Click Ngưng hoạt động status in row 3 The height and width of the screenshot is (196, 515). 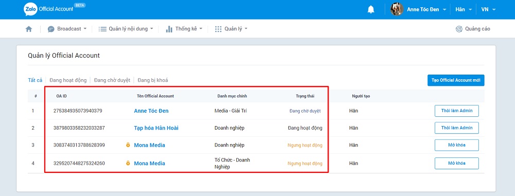(305, 145)
